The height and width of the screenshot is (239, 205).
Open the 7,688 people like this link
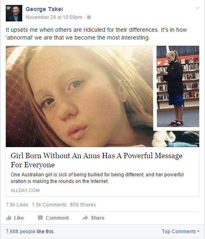[30, 232]
